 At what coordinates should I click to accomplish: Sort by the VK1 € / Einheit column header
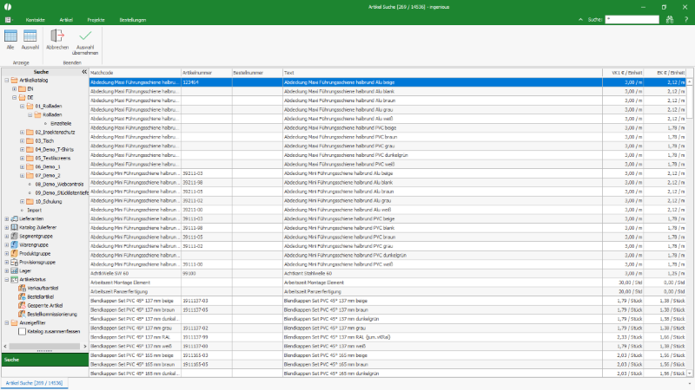pyautogui.click(x=623, y=73)
